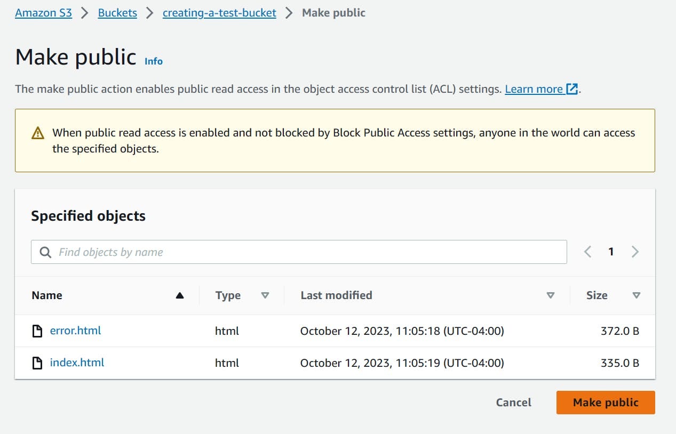Focus the Find objects by name field
Image resolution: width=676 pixels, height=434 pixels.
(x=309, y=252)
